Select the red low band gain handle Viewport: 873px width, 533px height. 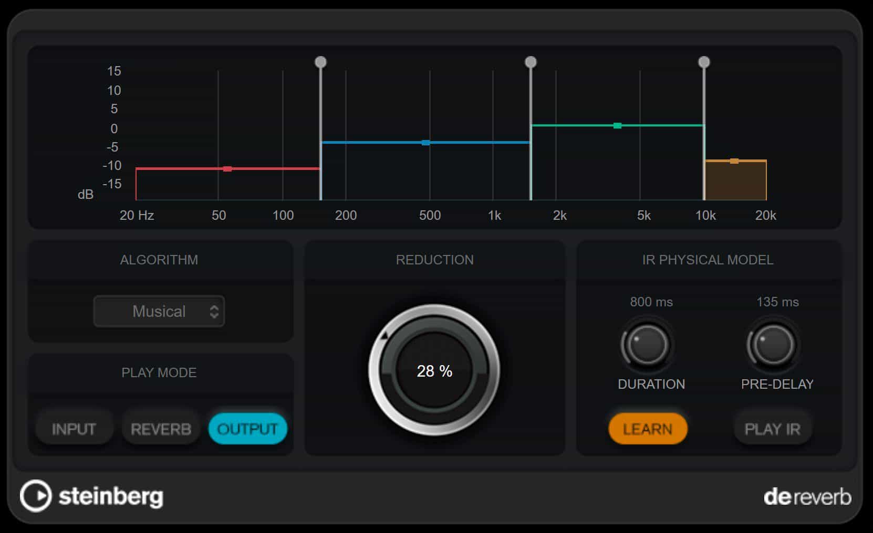(x=228, y=168)
